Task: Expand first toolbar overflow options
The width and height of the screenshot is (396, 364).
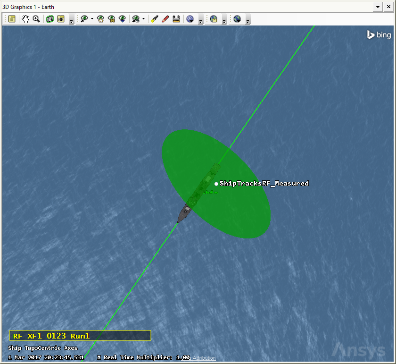Action: [x=71, y=21]
